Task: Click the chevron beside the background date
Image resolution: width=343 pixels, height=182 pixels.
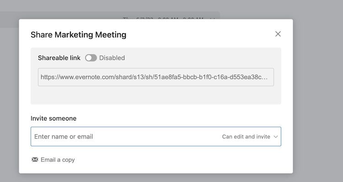Action: 212,18
